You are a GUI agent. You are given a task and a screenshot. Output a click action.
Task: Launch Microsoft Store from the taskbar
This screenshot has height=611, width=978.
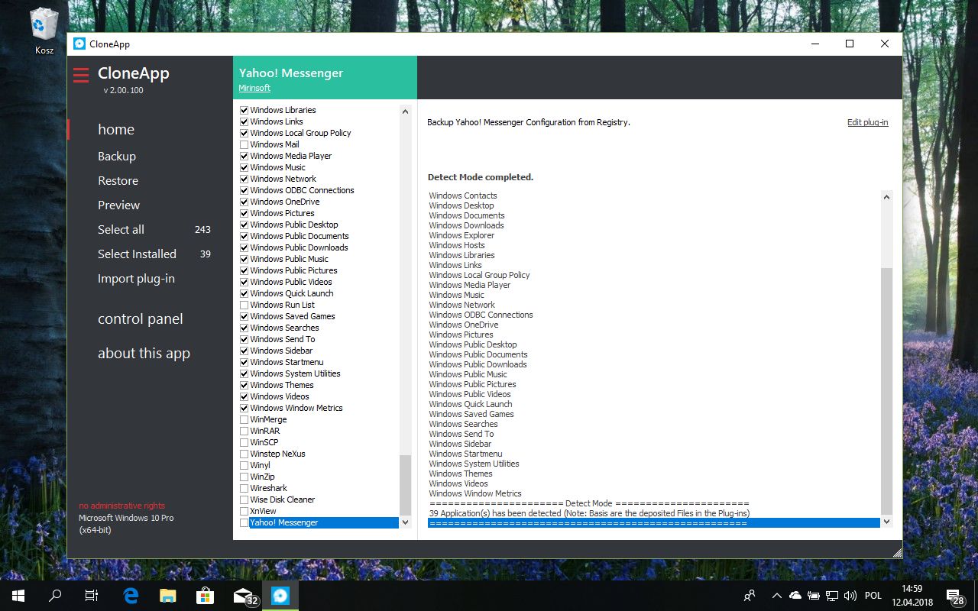tap(205, 596)
